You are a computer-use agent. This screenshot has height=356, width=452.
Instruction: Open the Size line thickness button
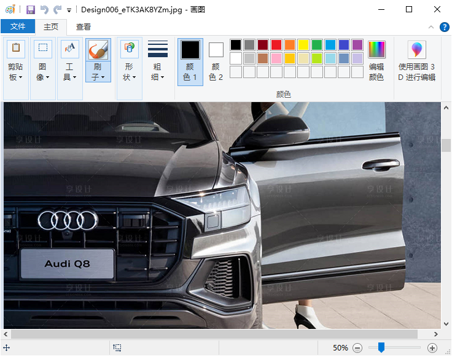(158, 61)
